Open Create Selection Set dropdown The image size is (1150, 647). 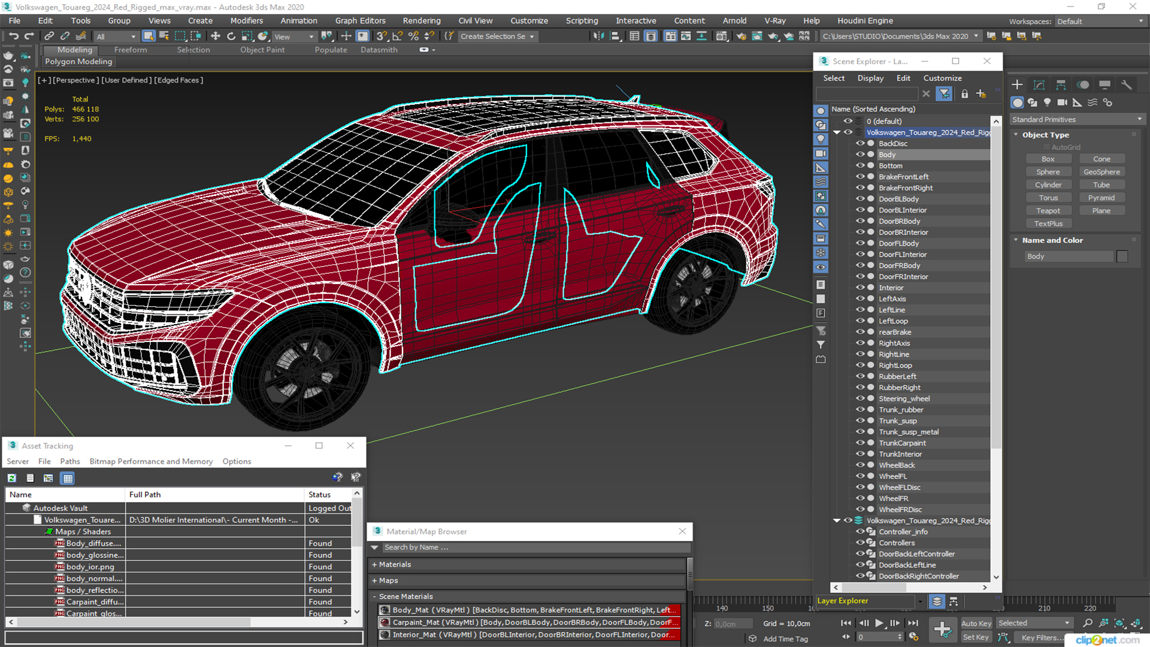click(x=497, y=37)
